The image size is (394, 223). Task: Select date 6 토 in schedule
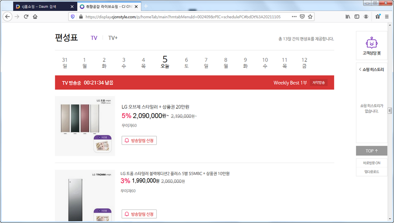pyautogui.click(x=186, y=63)
